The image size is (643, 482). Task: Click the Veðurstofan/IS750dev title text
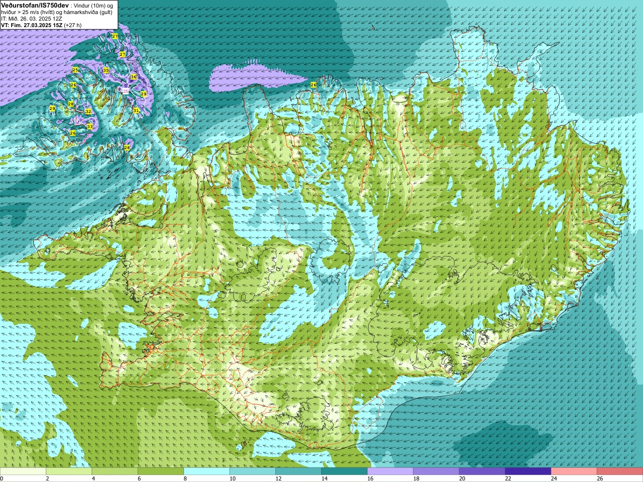(x=35, y=5)
